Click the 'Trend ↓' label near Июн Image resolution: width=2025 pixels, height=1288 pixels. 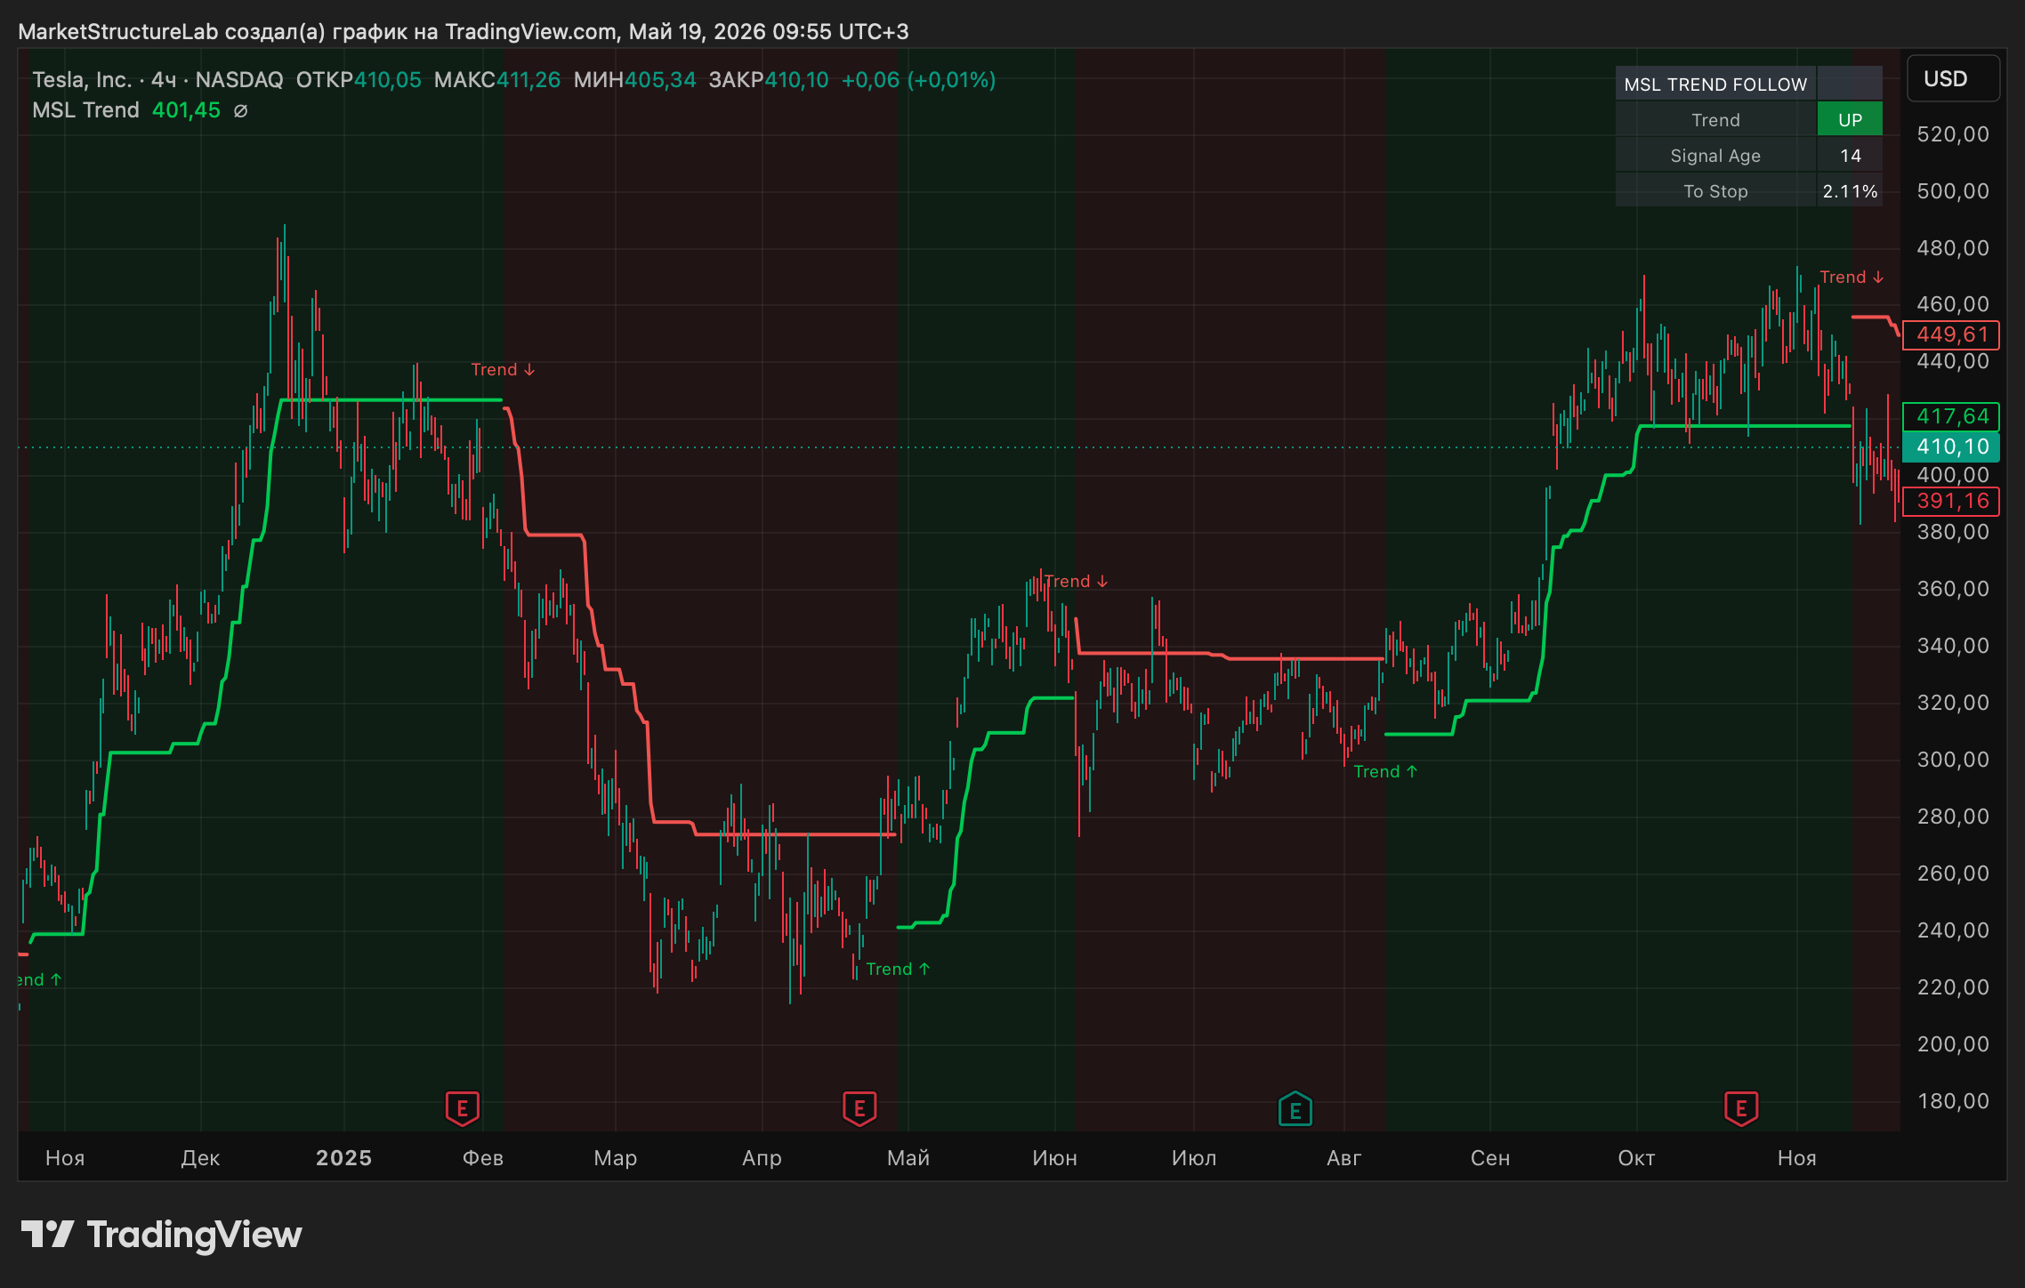point(1076,581)
